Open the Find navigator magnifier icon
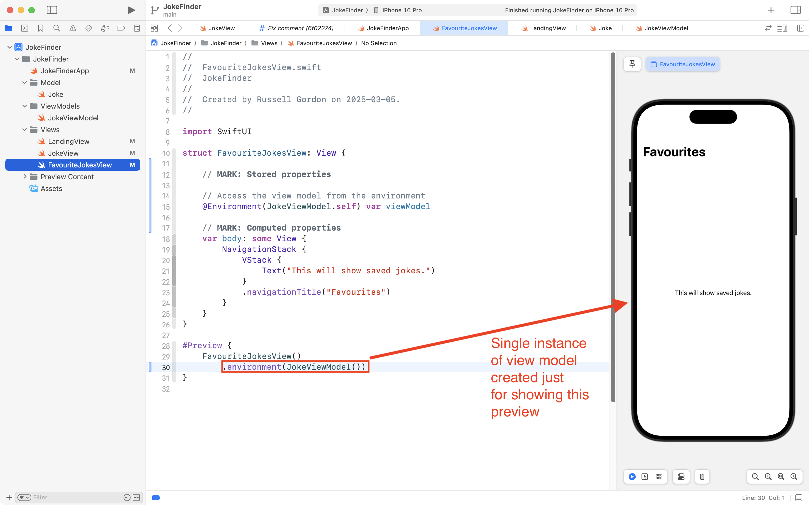The height and width of the screenshot is (505, 809). tap(56, 28)
